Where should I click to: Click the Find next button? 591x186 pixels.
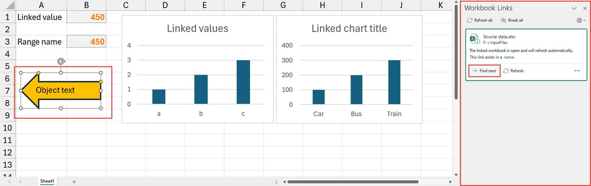click(x=484, y=71)
